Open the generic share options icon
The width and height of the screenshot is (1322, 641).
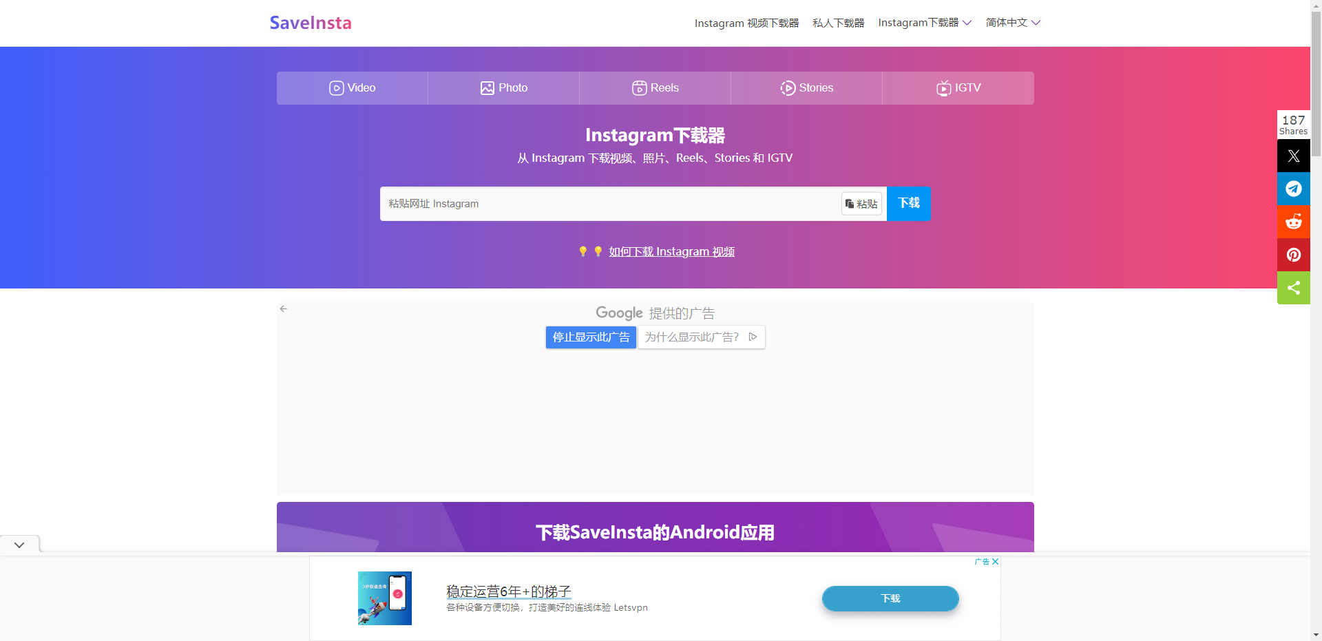click(1293, 288)
